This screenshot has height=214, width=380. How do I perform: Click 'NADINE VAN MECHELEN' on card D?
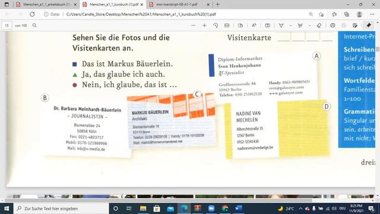[248, 117]
